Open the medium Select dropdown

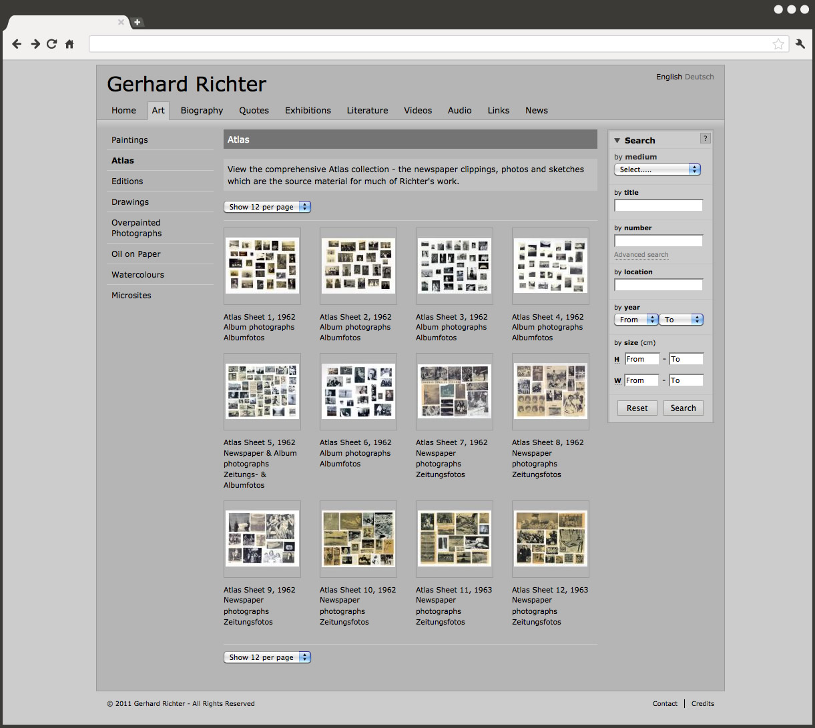tap(657, 169)
